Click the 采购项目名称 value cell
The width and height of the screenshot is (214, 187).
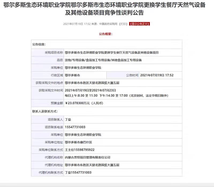pos(112,53)
